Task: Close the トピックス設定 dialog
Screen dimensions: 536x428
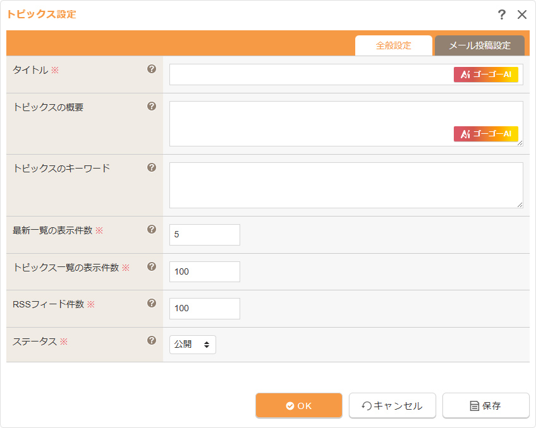Action: point(522,15)
